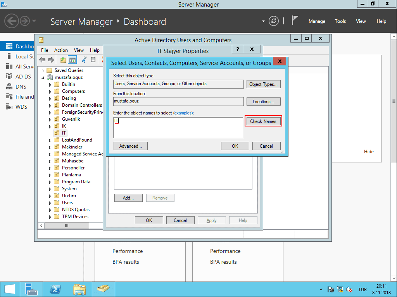Open Help menu in Active Directory window
This screenshot has height=297, width=397.
coord(95,50)
